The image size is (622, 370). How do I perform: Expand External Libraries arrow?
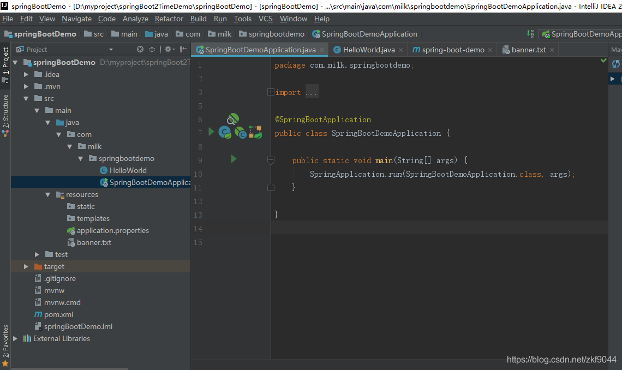coord(15,339)
